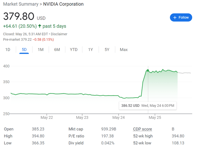Click the green data point dot on chart
Image resolution: width=203 pixels, height=150 pixels.
148,71
